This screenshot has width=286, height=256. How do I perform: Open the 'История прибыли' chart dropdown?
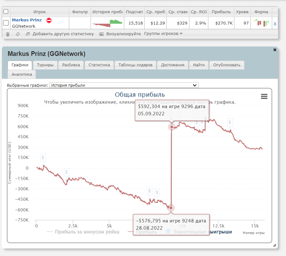[124, 85]
